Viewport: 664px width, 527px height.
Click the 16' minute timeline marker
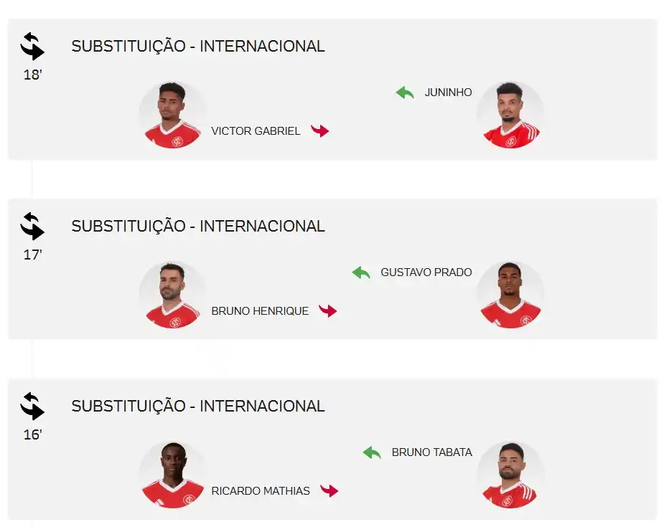[32, 435]
